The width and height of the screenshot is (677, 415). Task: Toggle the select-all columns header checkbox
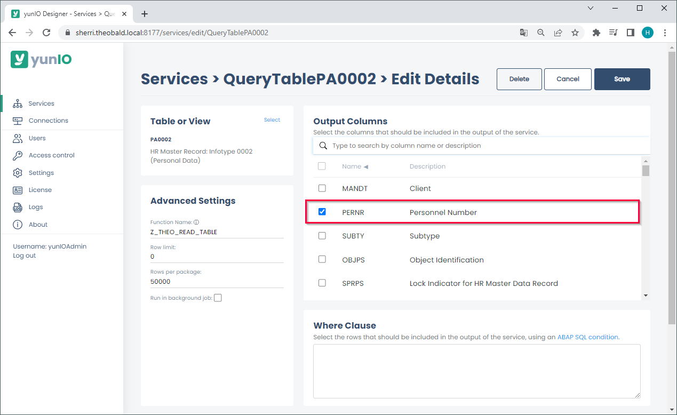322,166
